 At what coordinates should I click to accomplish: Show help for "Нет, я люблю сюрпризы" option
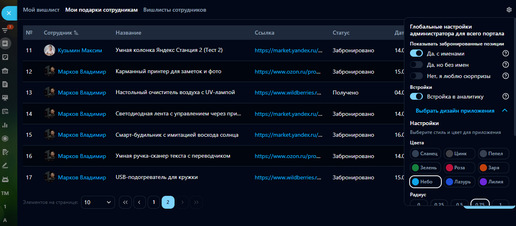tap(506, 76)
